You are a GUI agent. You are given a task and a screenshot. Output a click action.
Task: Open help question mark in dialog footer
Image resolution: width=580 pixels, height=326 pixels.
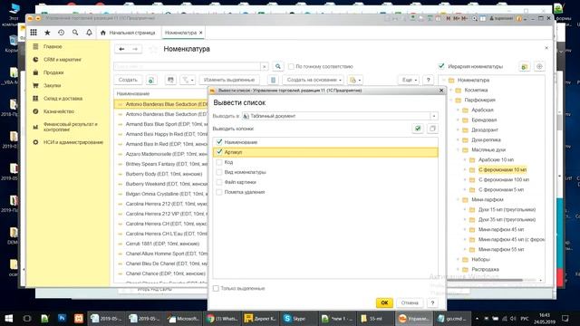[x=432, y=302]
